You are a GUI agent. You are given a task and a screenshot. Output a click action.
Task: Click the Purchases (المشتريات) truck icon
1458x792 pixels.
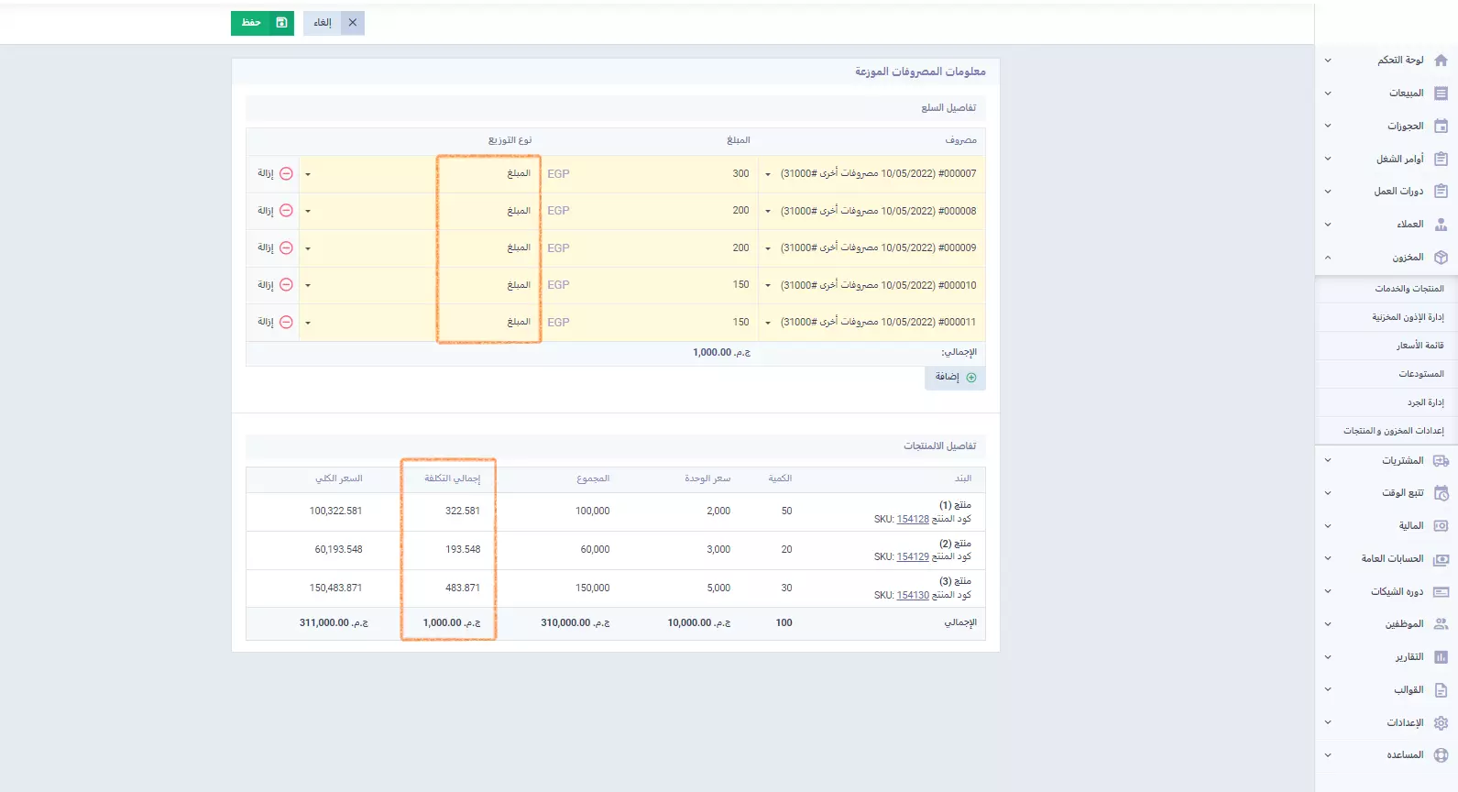(1441, 461)
